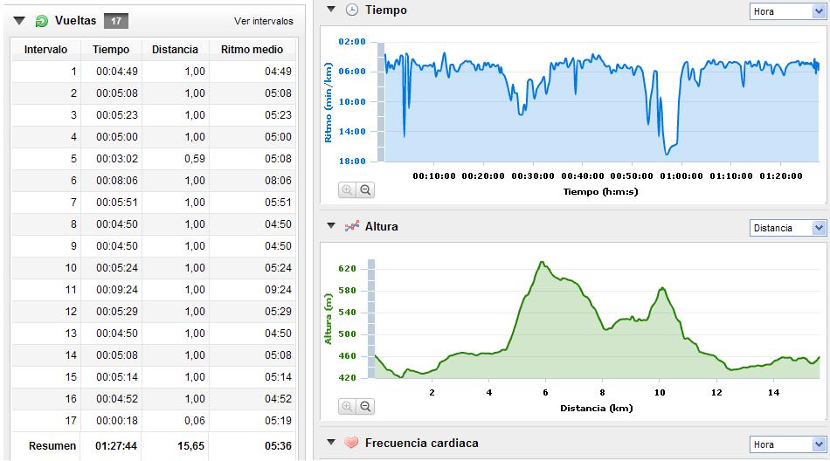Click the lap count badge 17
830x461 pixels.
pos(116,21)
